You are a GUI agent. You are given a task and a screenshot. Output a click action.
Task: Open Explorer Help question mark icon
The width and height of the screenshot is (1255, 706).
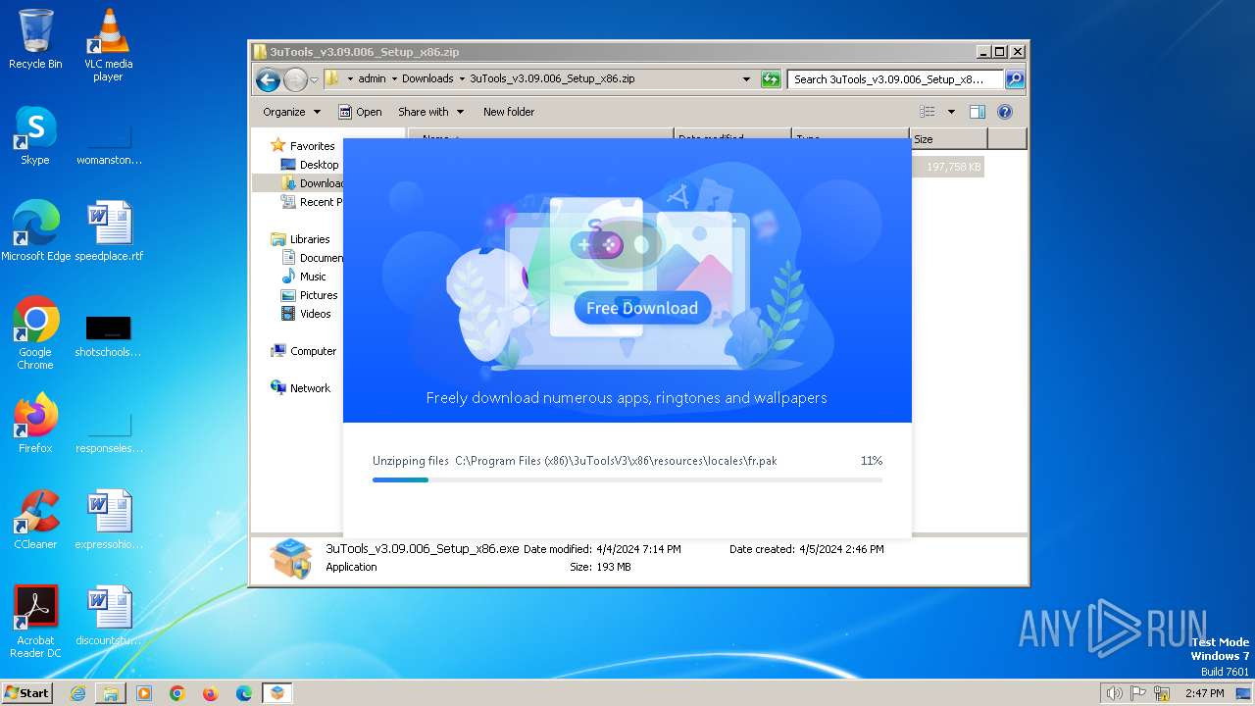1005,112
